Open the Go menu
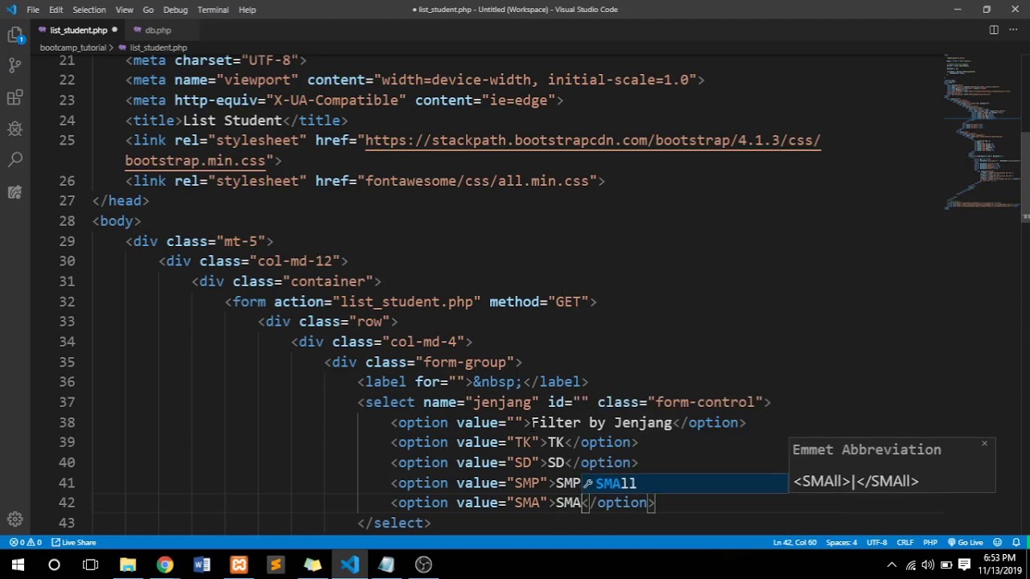This screenshot has height=579, width=1030. (x=148, y=10)
